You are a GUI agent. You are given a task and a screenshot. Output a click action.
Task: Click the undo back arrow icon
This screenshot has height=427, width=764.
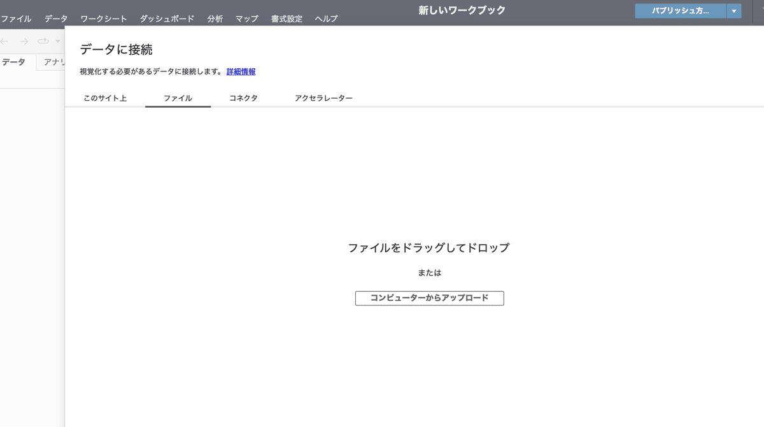pyautogui.click(x=4, y=41)
